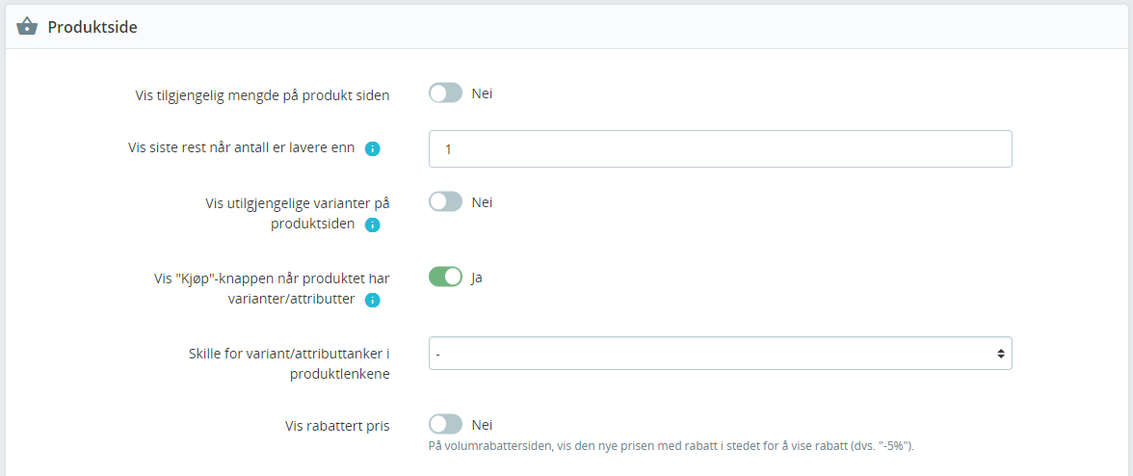Screen dimensions: 1133x476
Task: Click the 'Produktside' panel heading text
Action: point(92,27)
